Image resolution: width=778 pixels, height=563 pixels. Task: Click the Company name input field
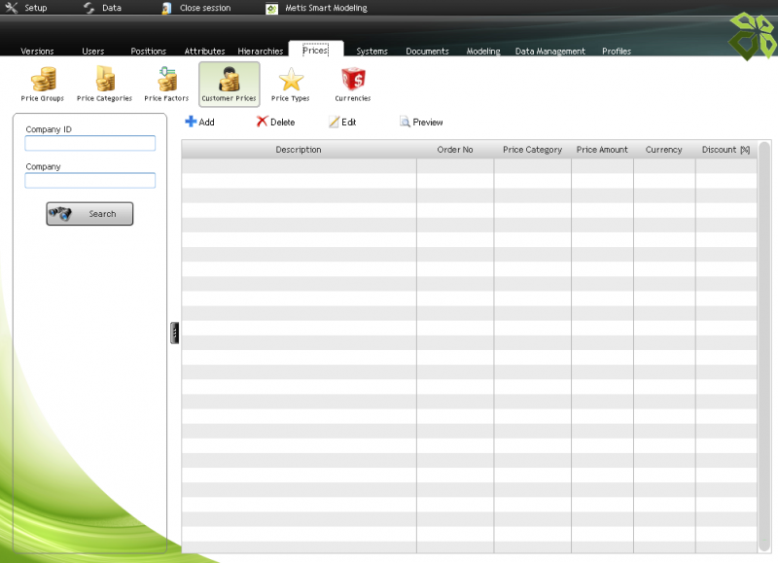tap(90, 180)
